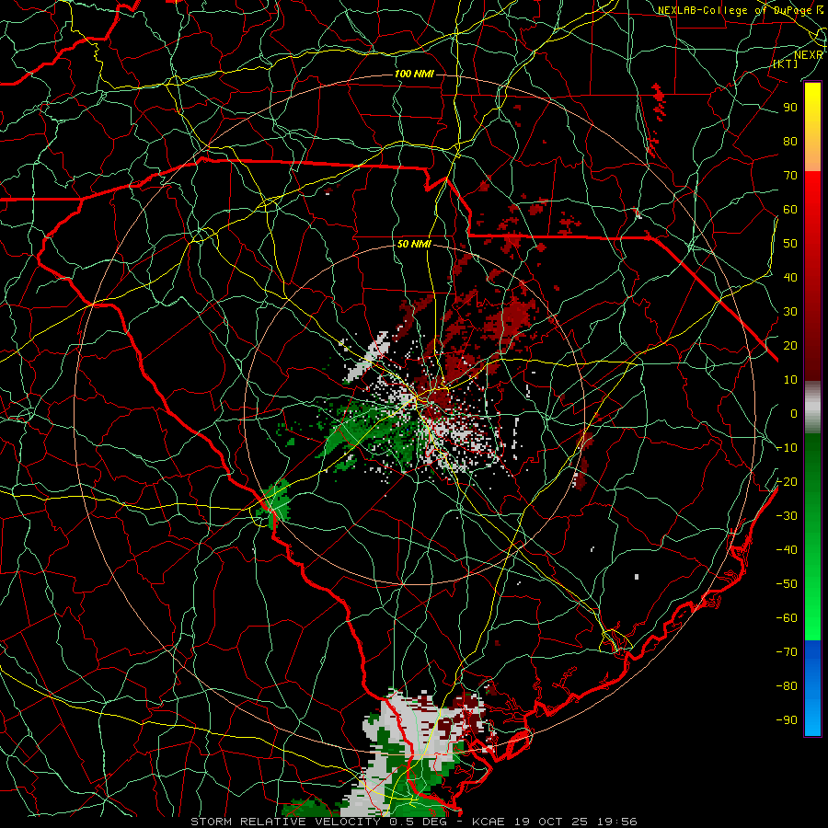The image size is (828, 828).
Task: Click the 50 value on the velocity scale
Action: pyautogui.click(x=790, y=244)
